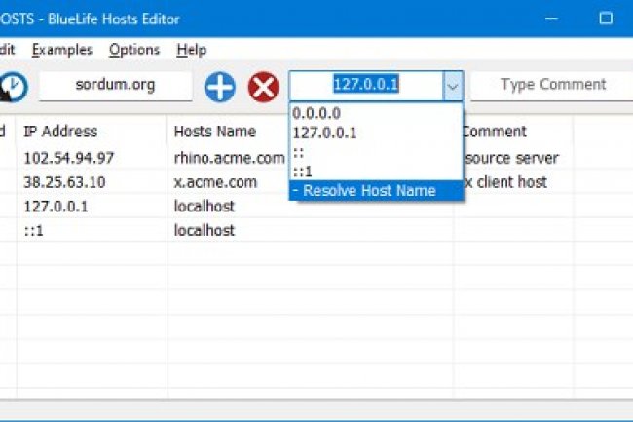This screenshot has width=633, height=422.
Task: Click the Type Comment field
Action: click(x=552, y=85)
